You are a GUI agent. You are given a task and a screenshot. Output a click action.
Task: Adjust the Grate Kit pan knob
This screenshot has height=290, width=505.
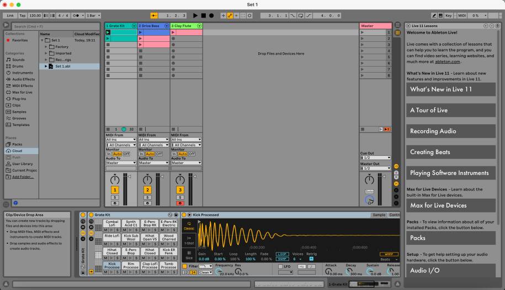[115, 179]
